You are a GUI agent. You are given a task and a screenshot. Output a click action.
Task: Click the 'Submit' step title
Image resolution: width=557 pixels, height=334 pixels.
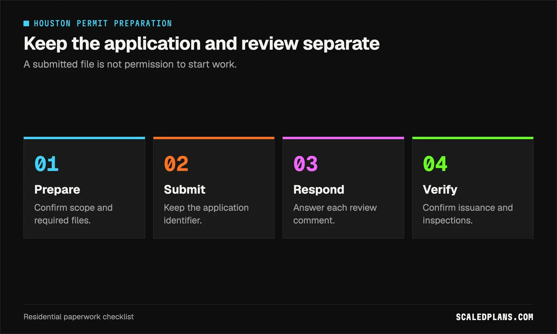[x=185, y=190]
